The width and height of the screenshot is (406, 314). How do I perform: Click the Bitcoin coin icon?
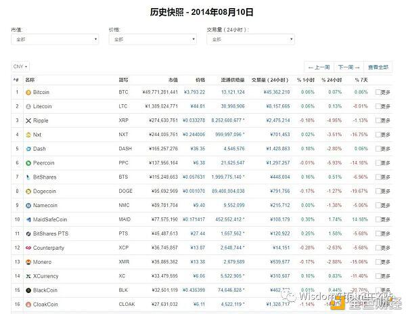pyautogui.click(x=28, y=93)
